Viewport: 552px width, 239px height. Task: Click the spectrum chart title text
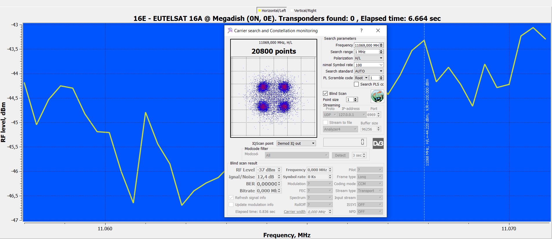(x=287, y=19)
